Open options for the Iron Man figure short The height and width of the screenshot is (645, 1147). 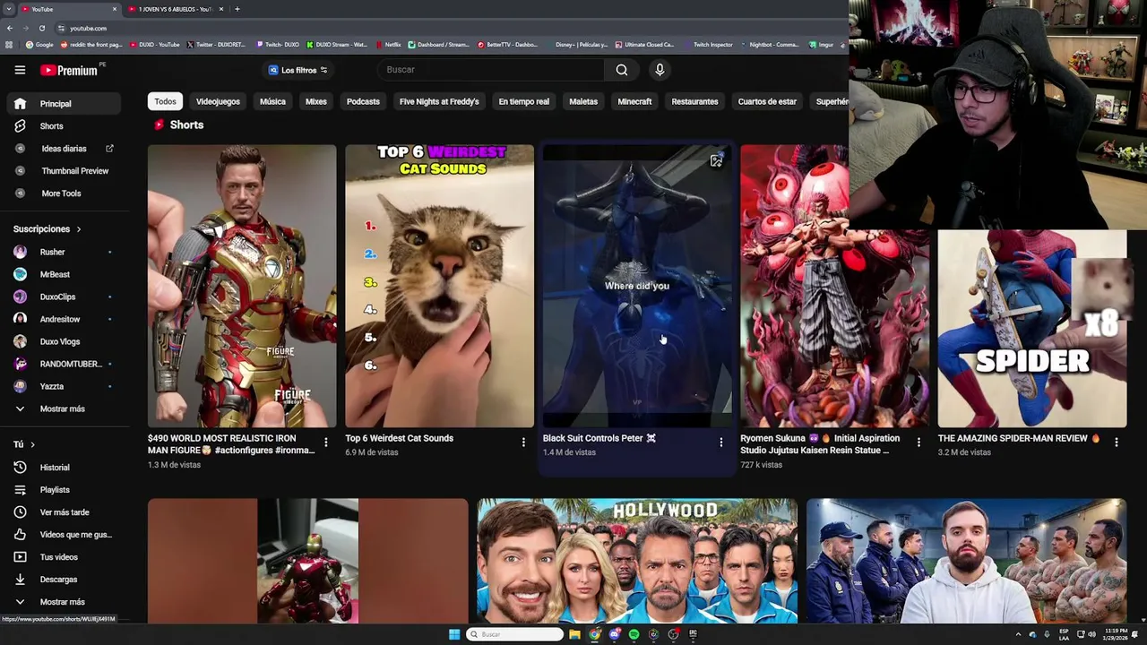coord(326,442)
